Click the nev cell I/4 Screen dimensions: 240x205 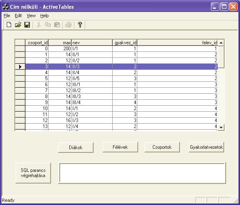pyautogui.click(x=92, y=126)
